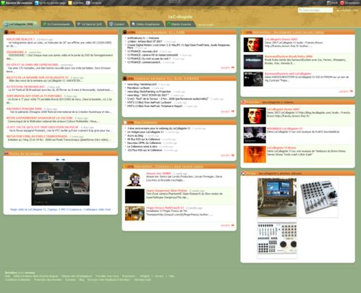
Task: Open SONY BRAVIA XDV-D500 LA TV PORTABLE article
Action: (34, 95)
